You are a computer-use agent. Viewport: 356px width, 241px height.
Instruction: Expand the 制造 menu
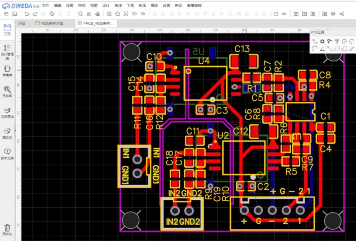coord(142,6)
